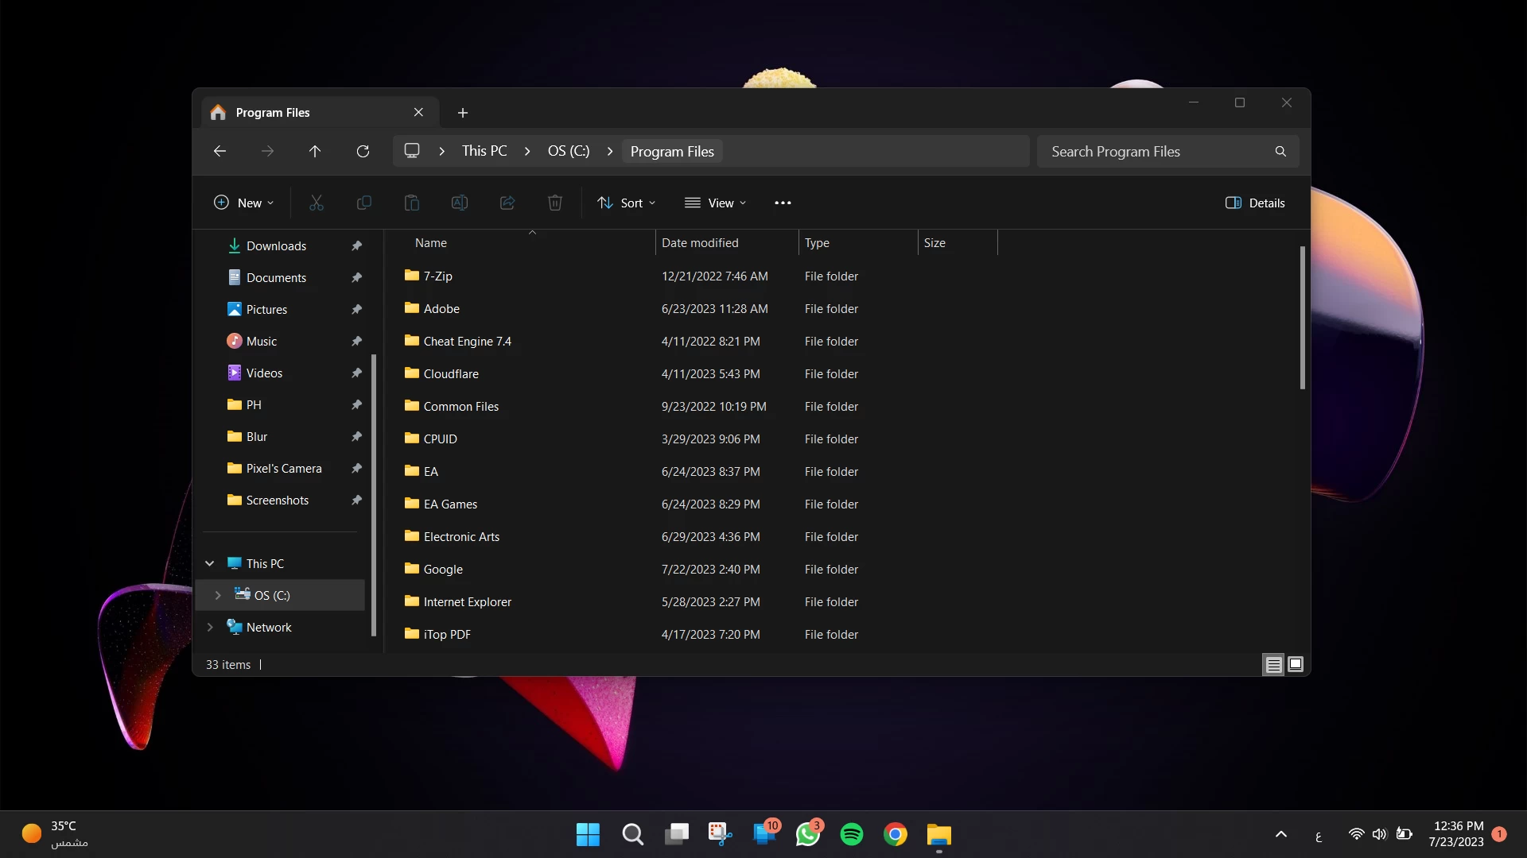Image resolution: width=1527 pixels, height=858 pixels.
Task: Collapse the This PC tree node
Action: 210,563
